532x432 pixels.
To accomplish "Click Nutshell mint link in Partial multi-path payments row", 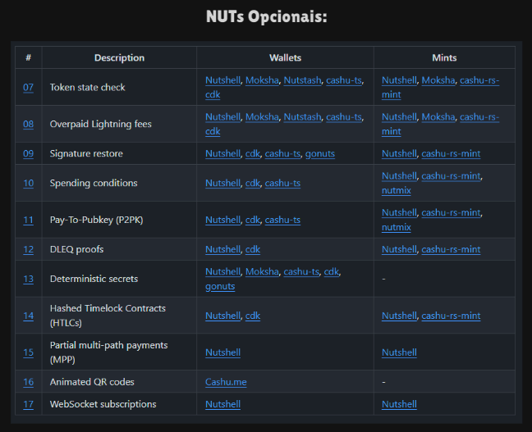I will click(x=399, y=352).
